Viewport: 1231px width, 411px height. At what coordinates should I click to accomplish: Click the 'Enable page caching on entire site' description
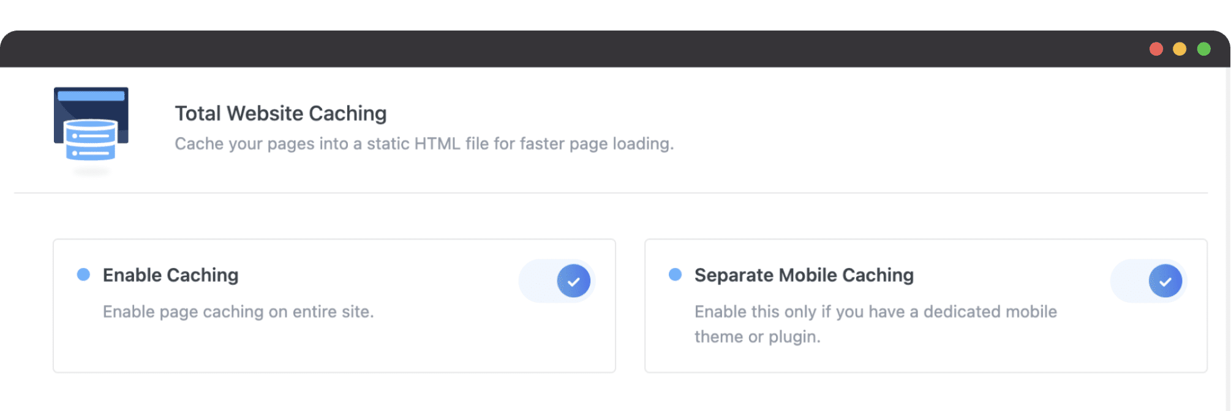coord(238,311)
